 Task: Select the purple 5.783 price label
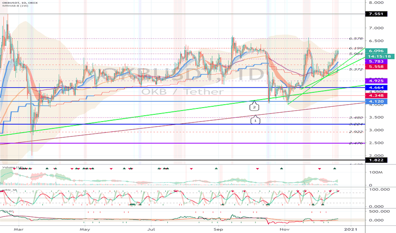click(376, 61)
